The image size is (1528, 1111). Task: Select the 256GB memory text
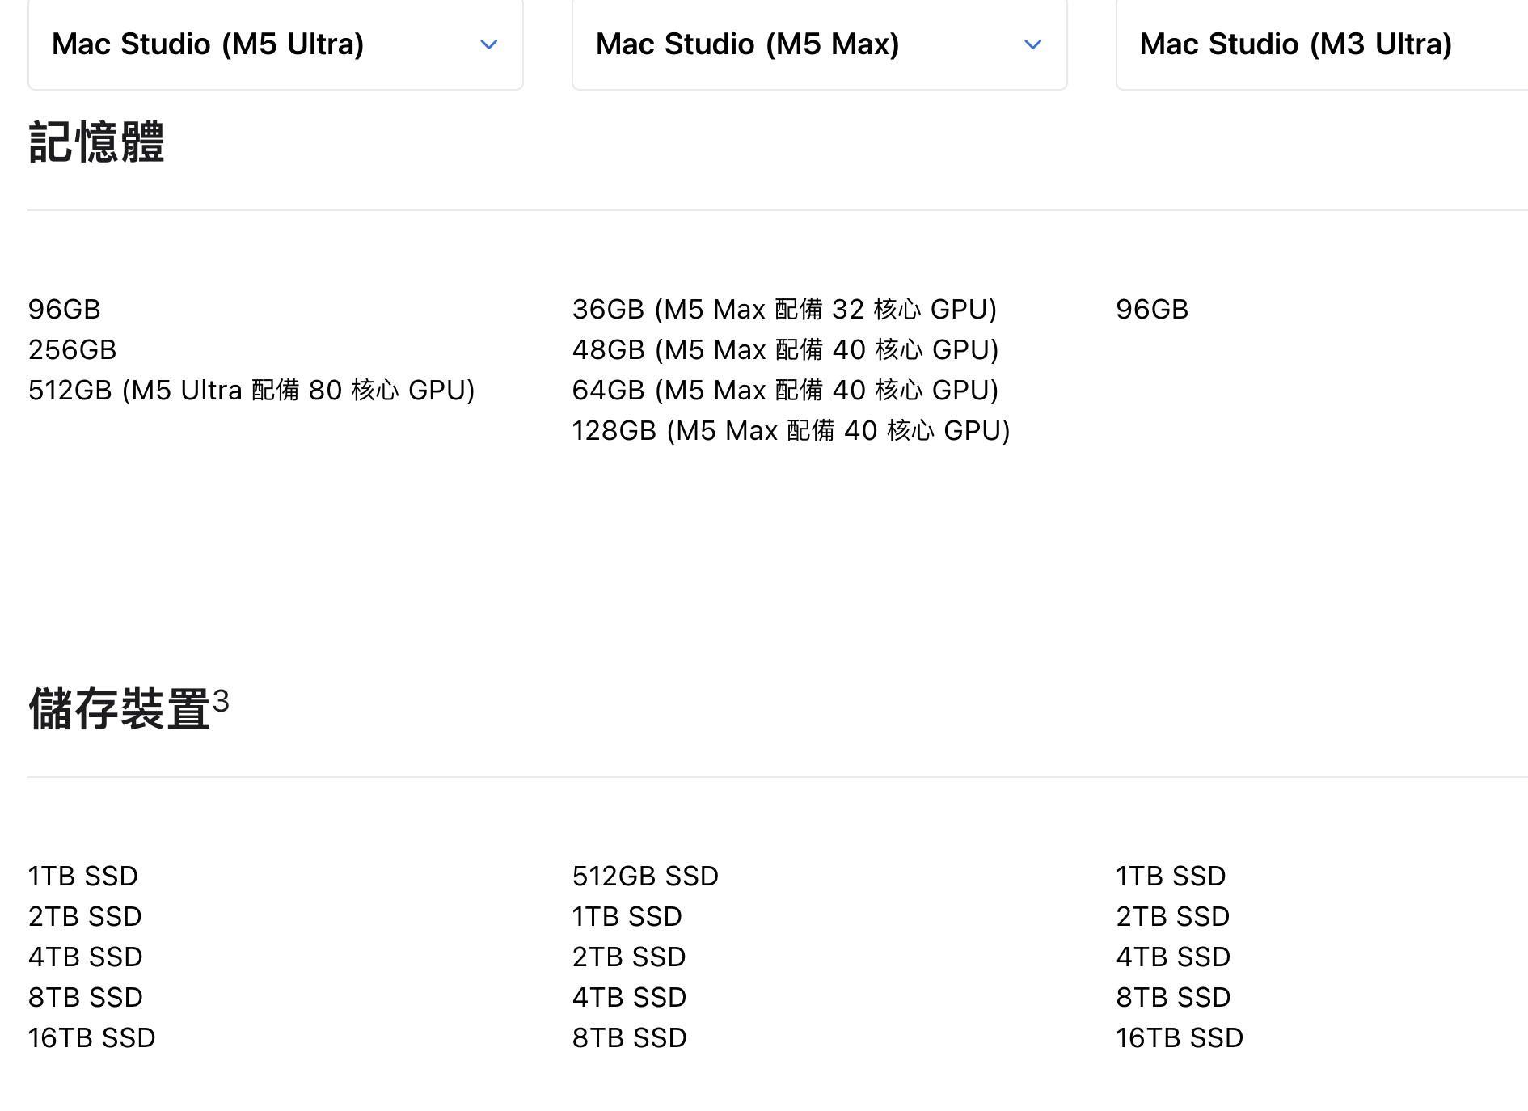(x=73, y=349)
